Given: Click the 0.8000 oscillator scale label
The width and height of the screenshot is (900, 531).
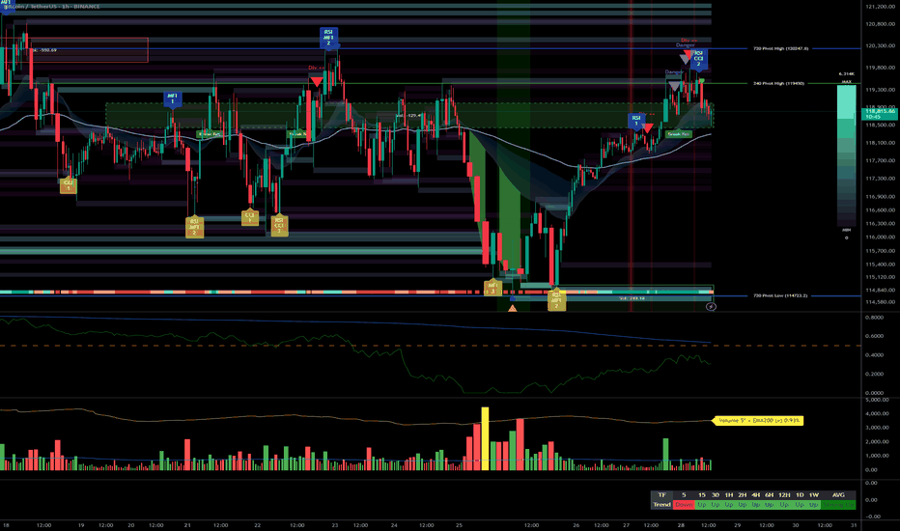Looking at the screenshot, I should [x=874, y=318].
